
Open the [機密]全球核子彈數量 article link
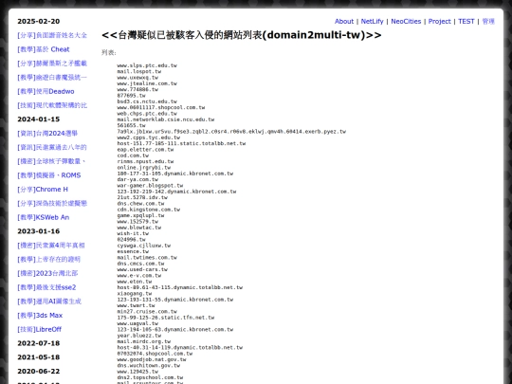click(52, 161)
